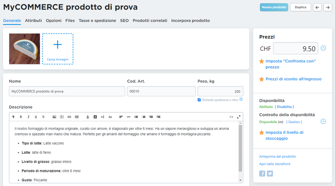The image size is (335, 186).
Task: Insert a table via editor toolbar
Action: [x=77, y=117]
